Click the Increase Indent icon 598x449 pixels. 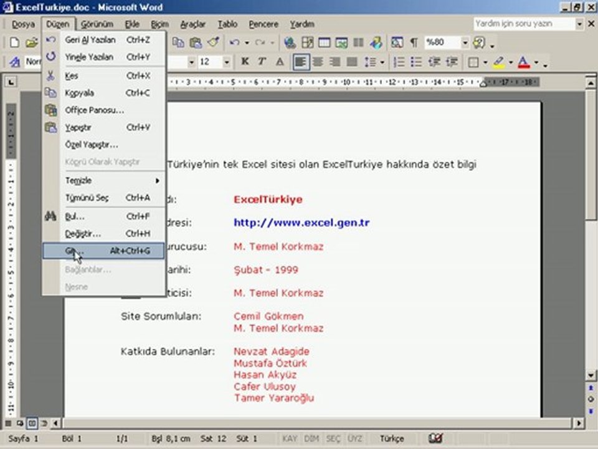coord(452,62)
